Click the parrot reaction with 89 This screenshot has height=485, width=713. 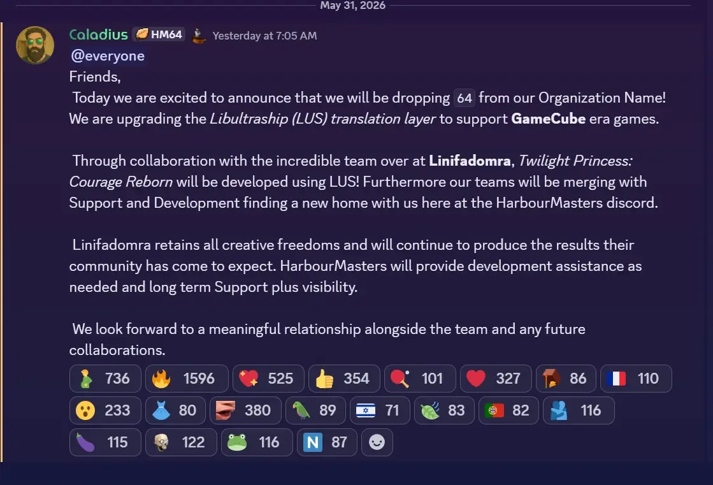coord(315,410)
